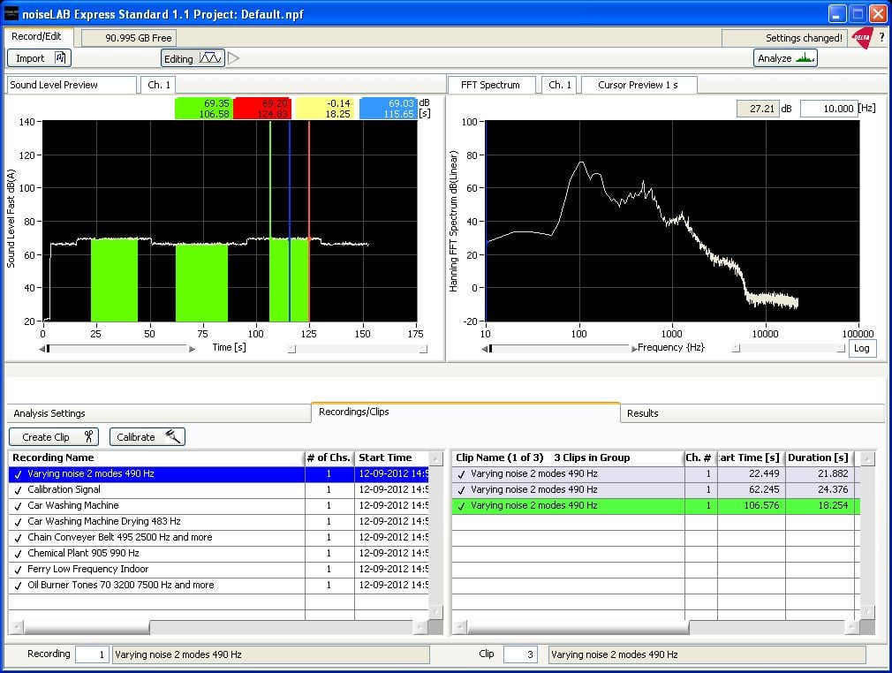This screenshot has height=673, width=892.
Task: Open the Cursor Preview 1 s selector
Action: coord(639,85)
